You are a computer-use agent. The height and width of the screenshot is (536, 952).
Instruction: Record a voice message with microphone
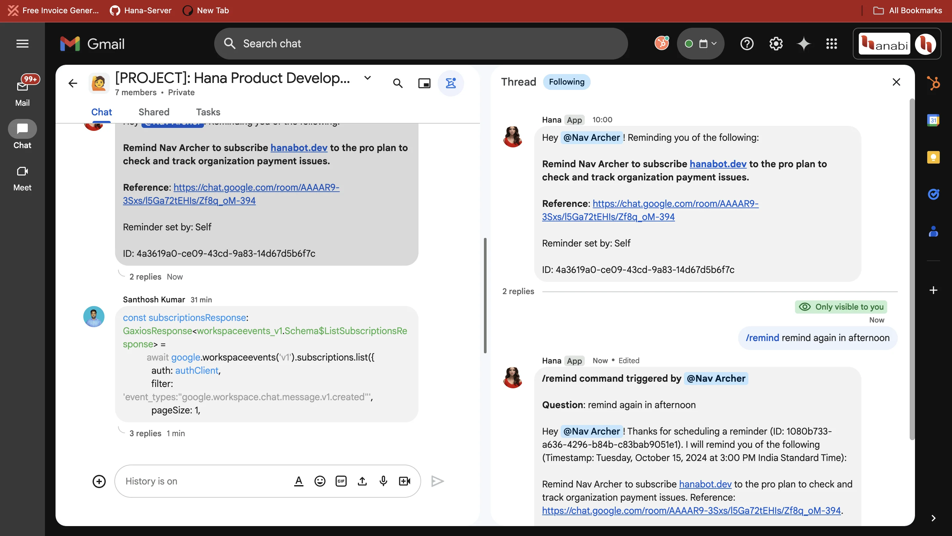click(x=383, y=481)
